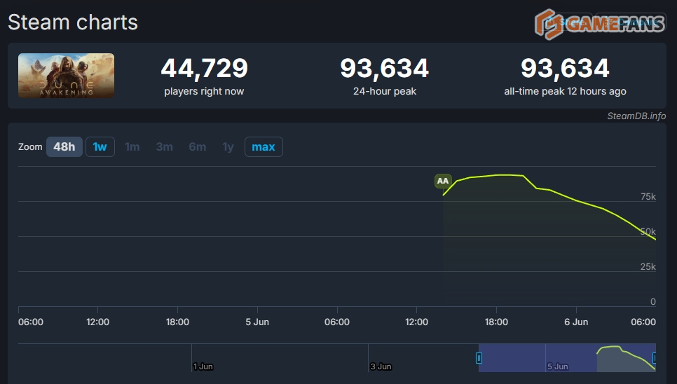Click the 6 Jun x-axis label
This screenshot has width=677, height=384.
576,322
